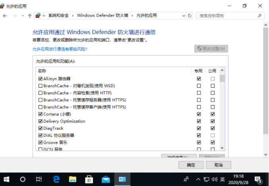
Task: Open 允许应用进行通信有哪些风险 link
Action: pos(60,49)
